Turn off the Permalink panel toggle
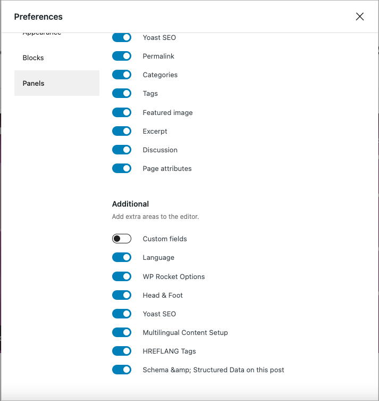This screenshot has height=401, width=379. coord(122,56)
